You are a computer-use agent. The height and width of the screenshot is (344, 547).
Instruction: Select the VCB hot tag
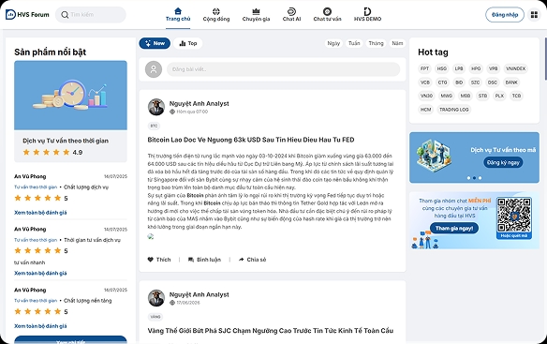click(425, 82)
